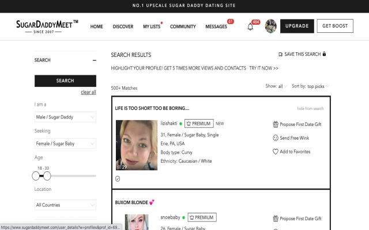
Task: Click the SugarDaddyMeet logo
Action: (x=47, y=26)
